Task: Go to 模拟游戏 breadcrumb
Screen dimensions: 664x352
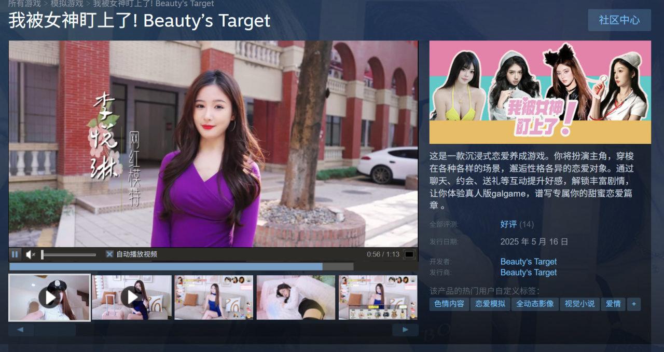Action: pos(67,4)
